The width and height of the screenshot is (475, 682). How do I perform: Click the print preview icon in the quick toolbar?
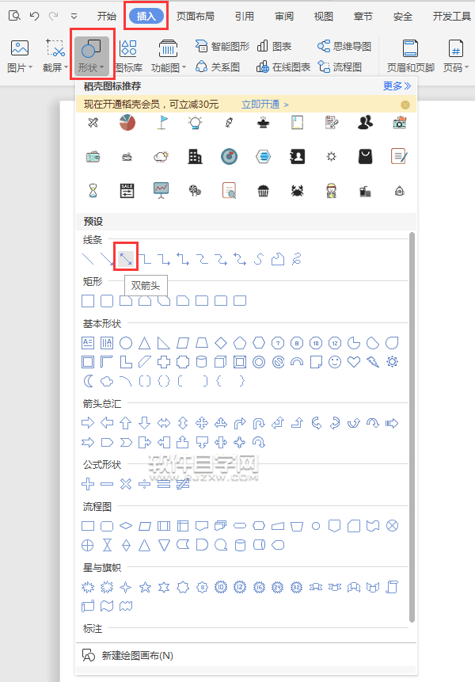pos(14,17)
